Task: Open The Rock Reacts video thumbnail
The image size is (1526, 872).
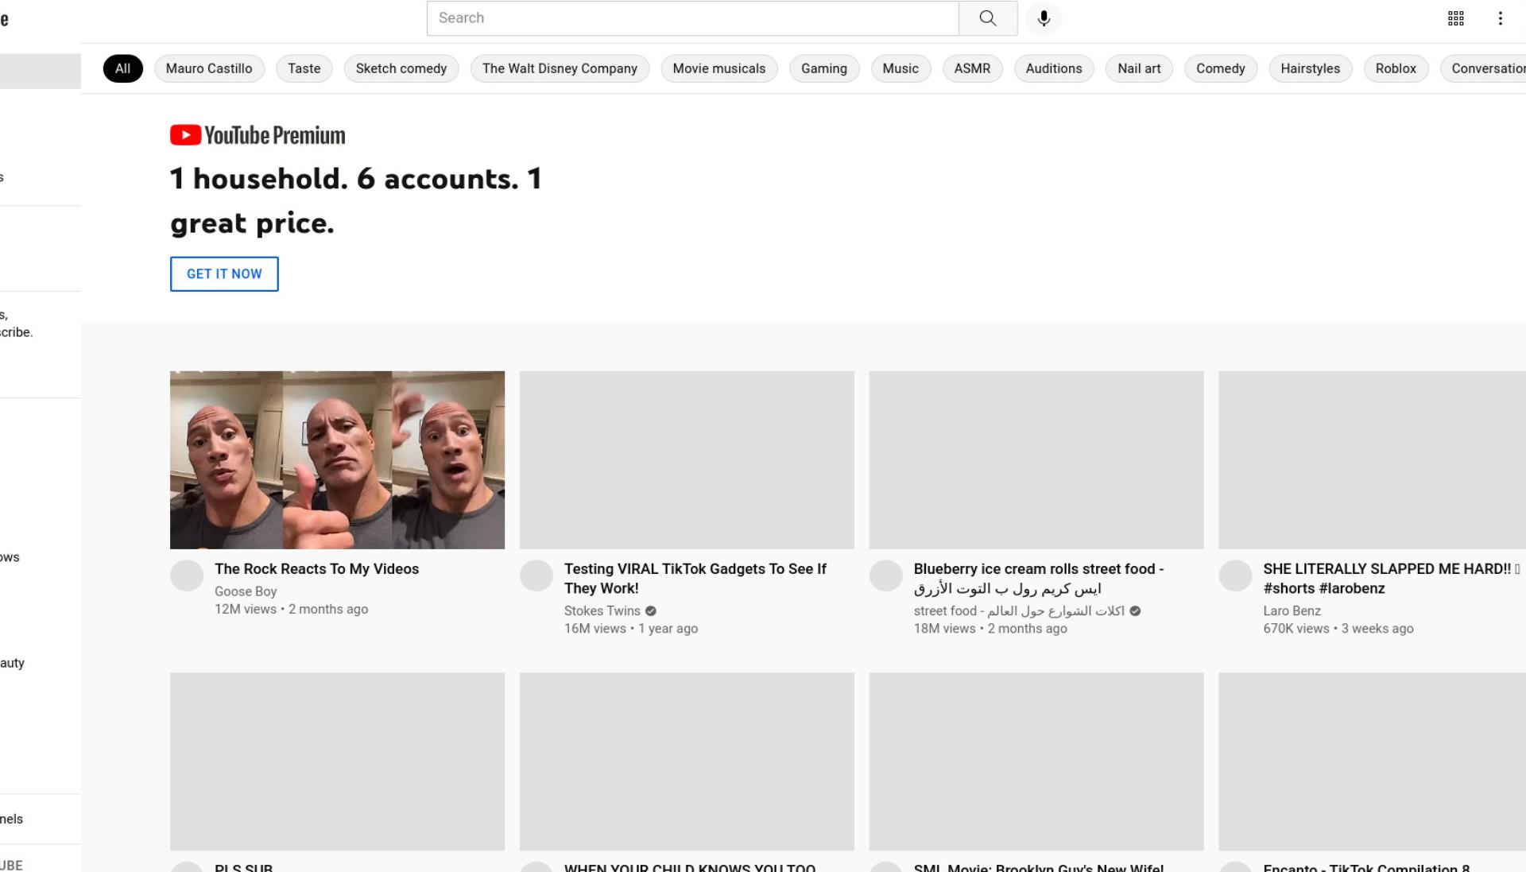Action: tap(337, 459)
